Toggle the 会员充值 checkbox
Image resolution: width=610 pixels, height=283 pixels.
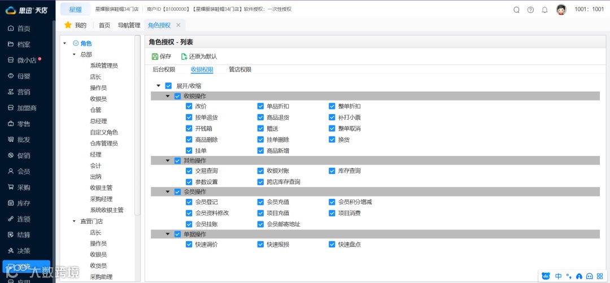coord(260,202)
